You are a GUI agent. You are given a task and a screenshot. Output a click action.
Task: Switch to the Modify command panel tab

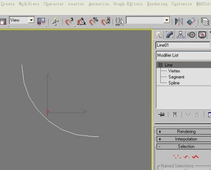tap(170, 35)
